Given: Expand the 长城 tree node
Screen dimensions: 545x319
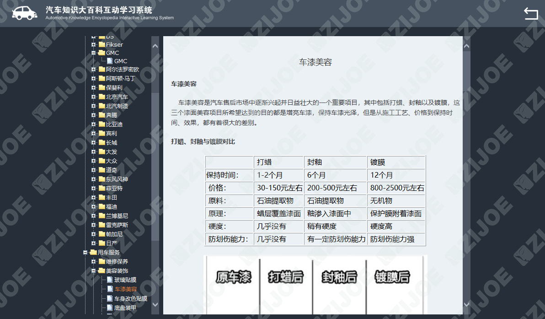Looking at the screenshot, I should click(93, 142).
